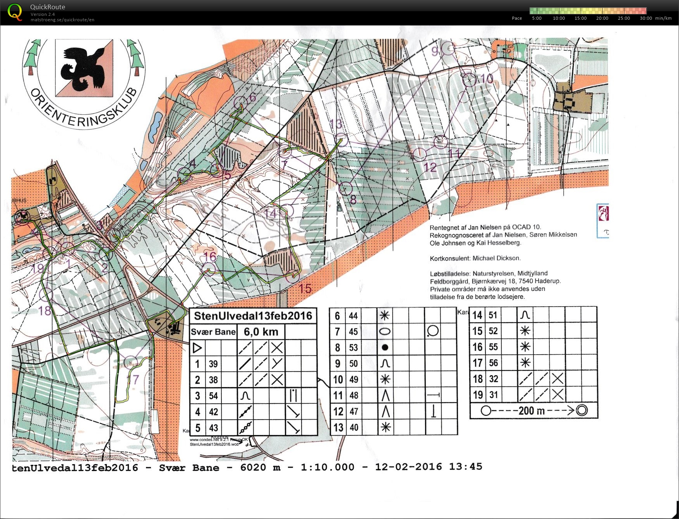Click control circle 11 on the map

click(441, 142)
